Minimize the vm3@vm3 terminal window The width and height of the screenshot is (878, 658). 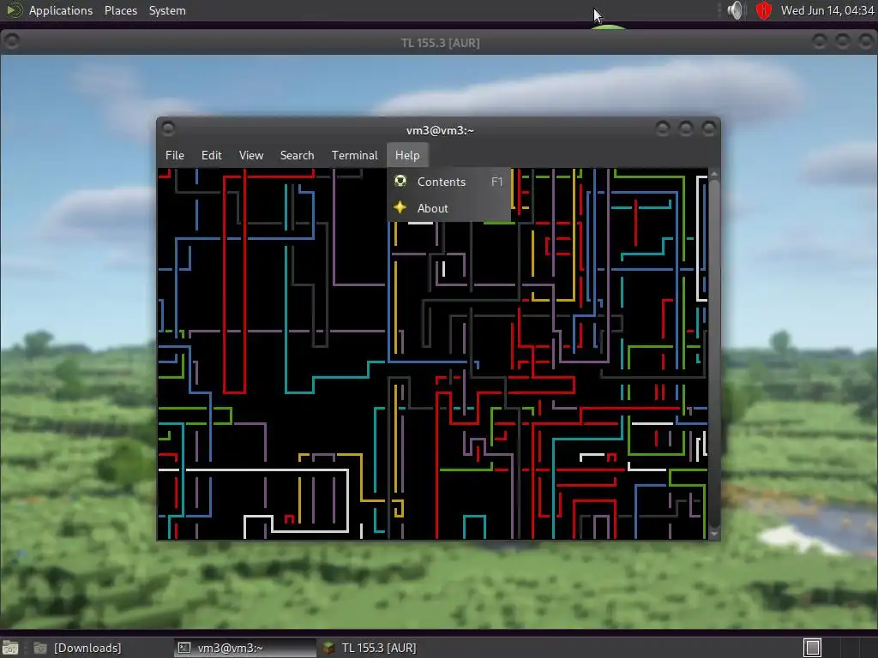click(x=663, y=129)
